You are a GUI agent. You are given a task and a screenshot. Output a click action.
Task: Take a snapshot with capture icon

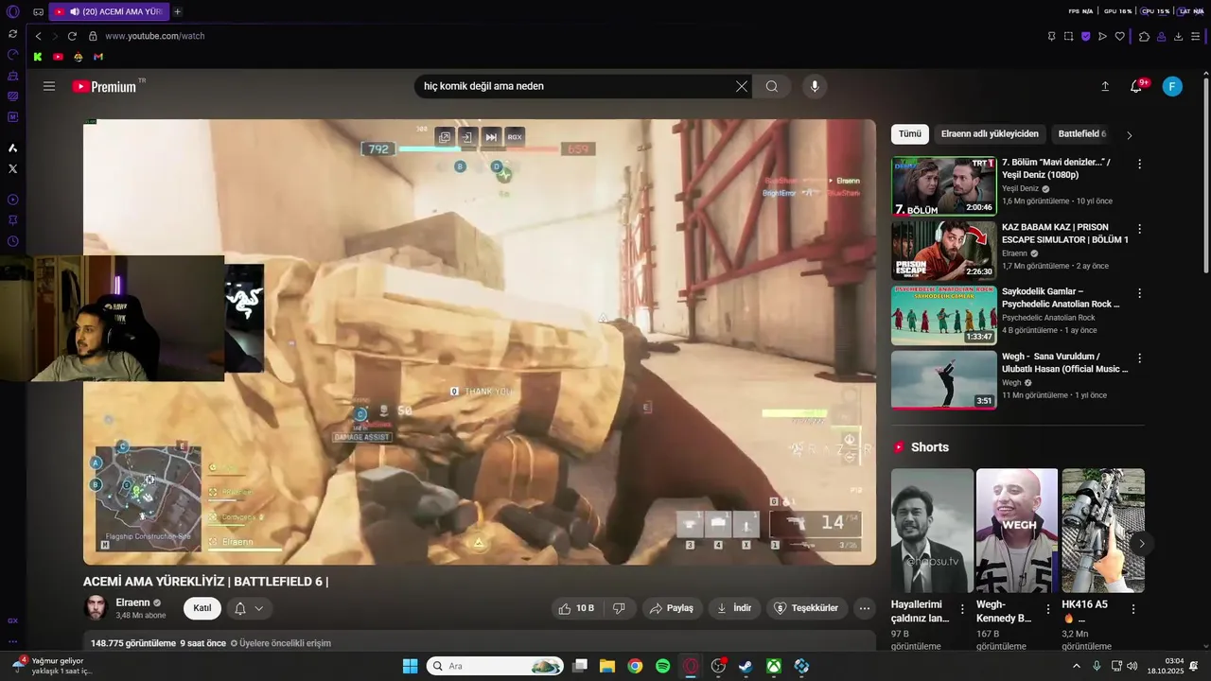[1068, 36]
